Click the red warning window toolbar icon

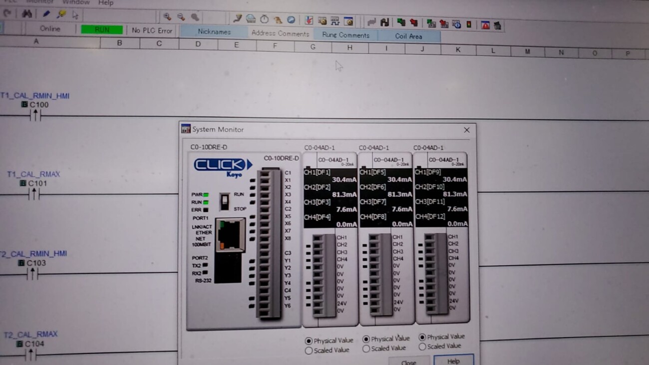pos(485,25)
